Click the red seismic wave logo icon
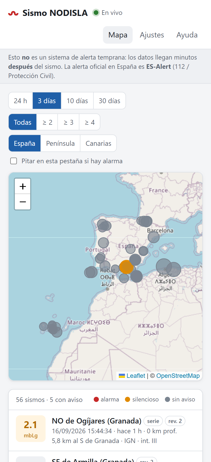 (13, 13)
